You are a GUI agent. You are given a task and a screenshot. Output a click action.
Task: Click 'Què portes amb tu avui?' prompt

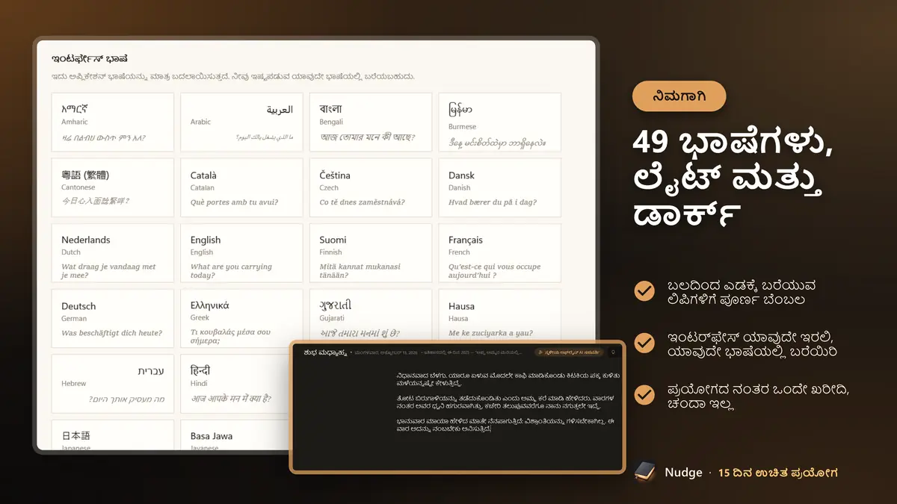(x=235, y=202)
